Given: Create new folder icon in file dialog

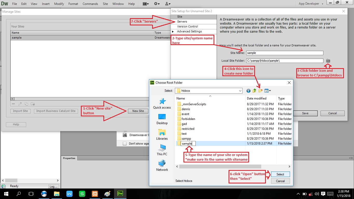Looking at the screenshot, I should coord(260,91).
